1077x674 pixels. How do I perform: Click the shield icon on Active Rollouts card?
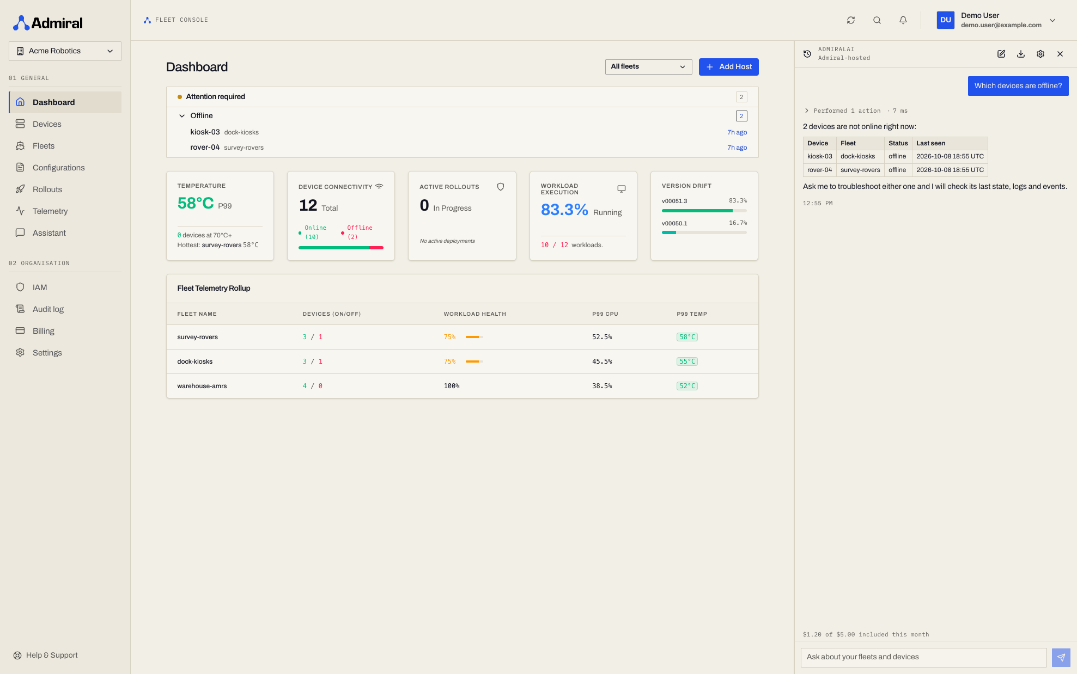coord(501,187)
